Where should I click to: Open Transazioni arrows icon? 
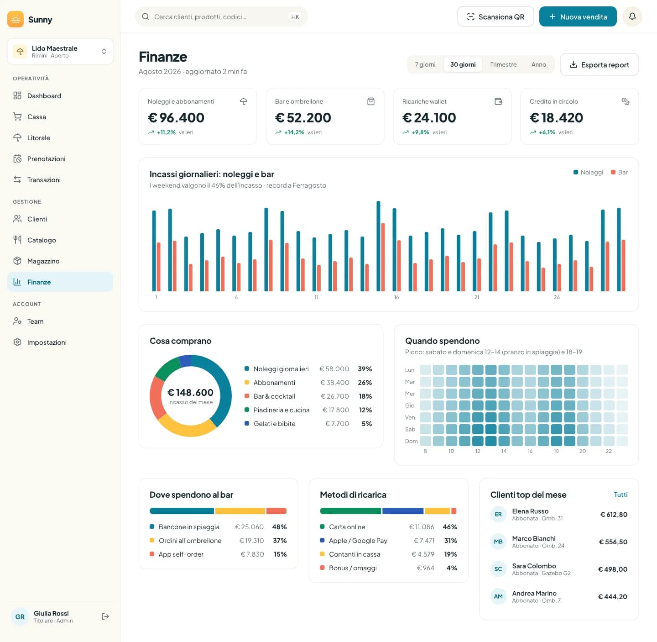point(17,179)
